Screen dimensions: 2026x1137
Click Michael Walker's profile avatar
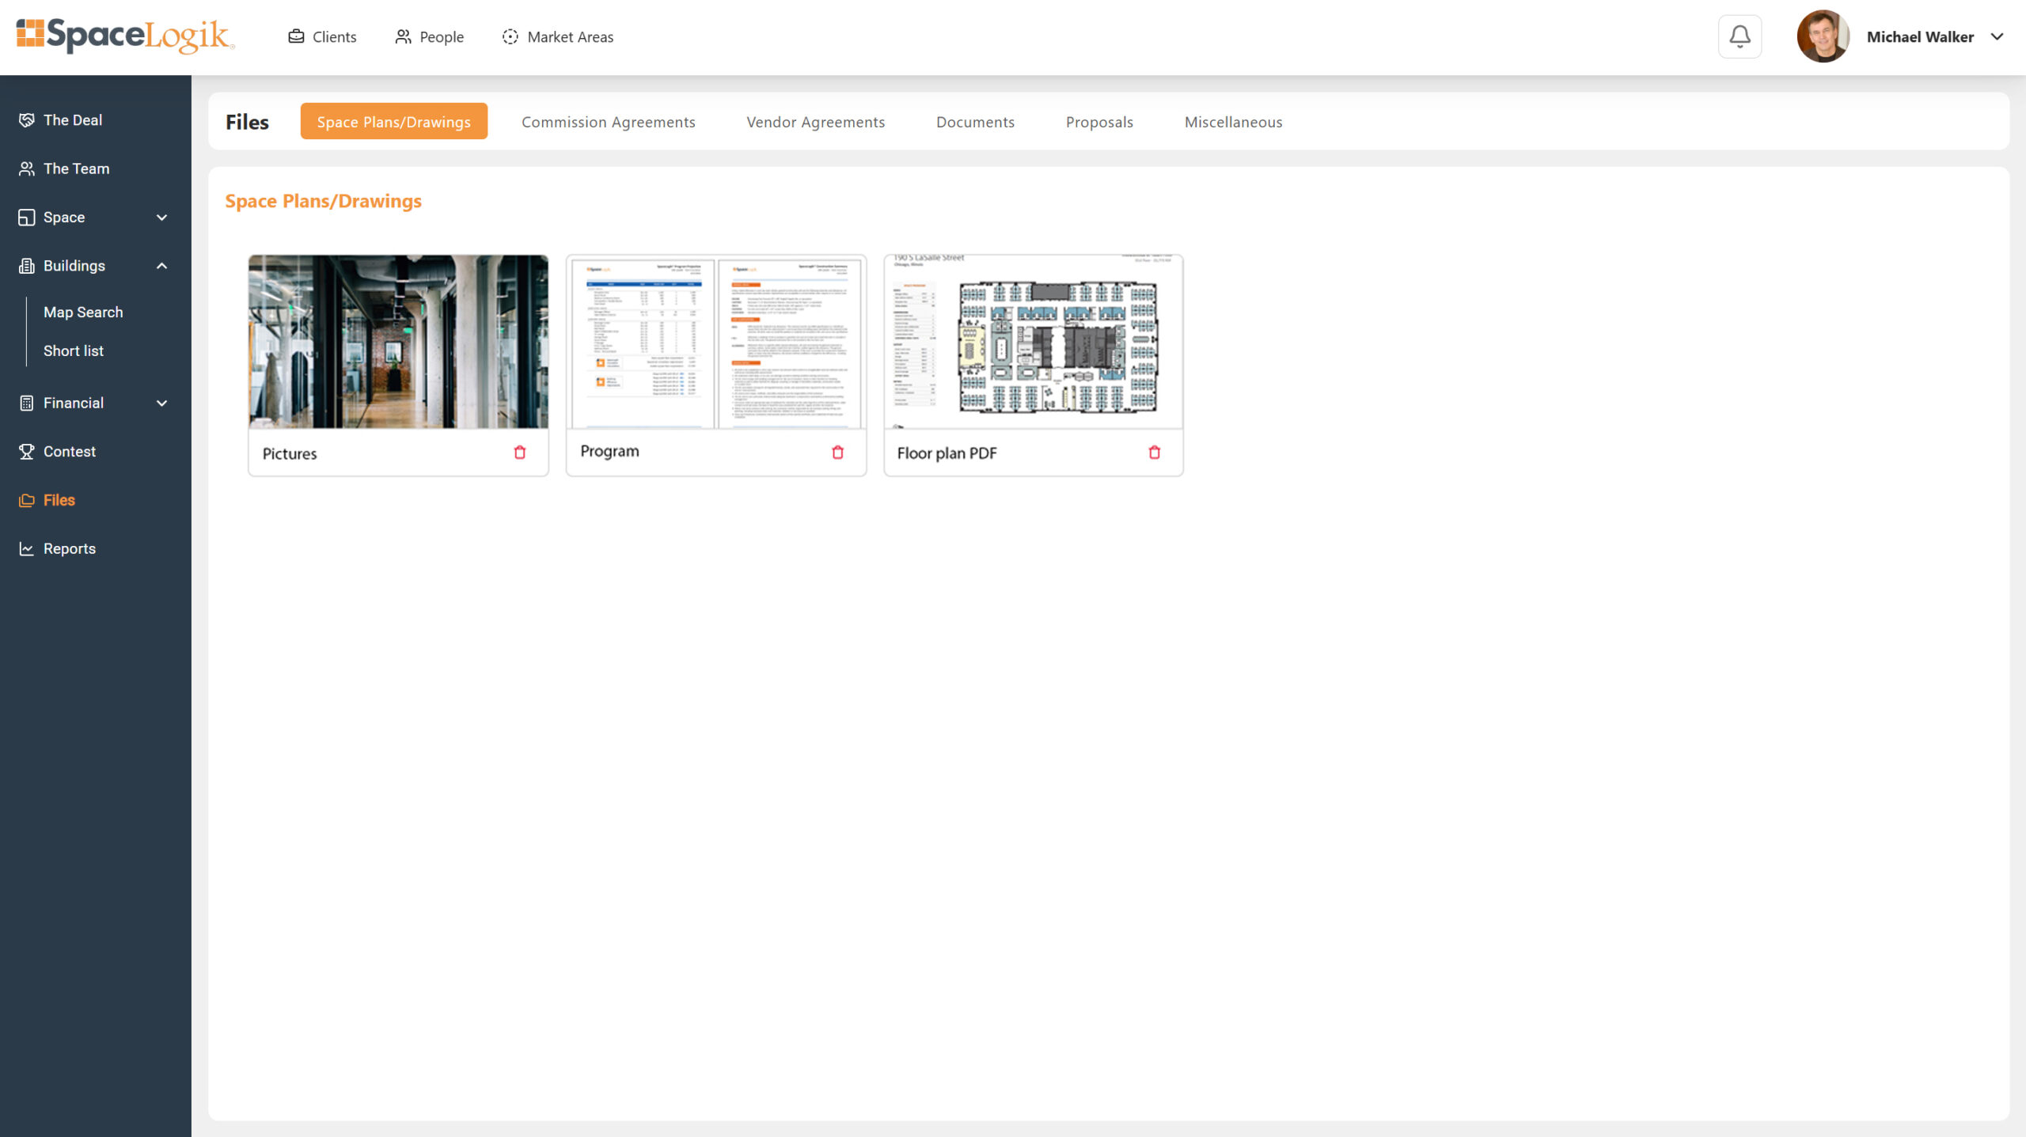pos(1823,36)
